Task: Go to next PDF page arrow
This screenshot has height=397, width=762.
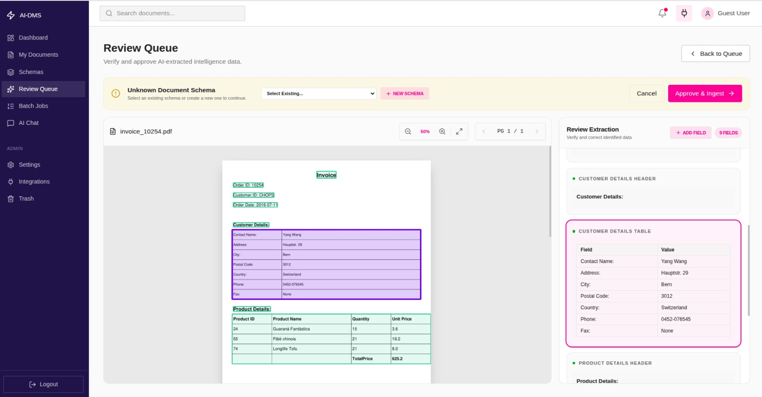Action: tap(537, 132)
